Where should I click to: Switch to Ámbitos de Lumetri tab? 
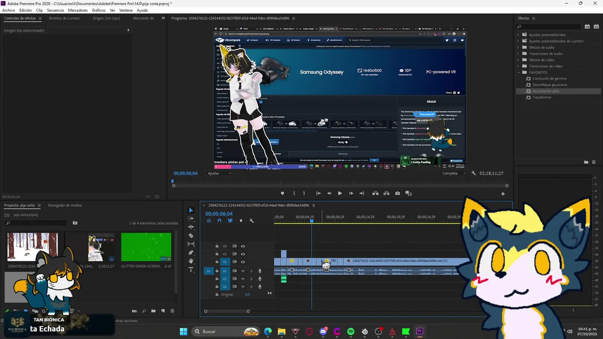pyautogui.click(x=64, y=18)
